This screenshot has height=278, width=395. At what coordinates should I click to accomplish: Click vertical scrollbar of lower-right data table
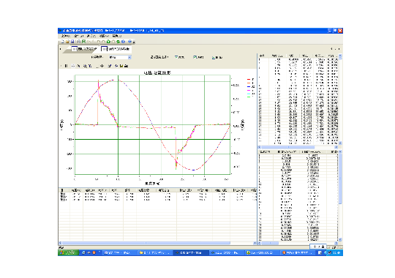[x=340, y=195]
